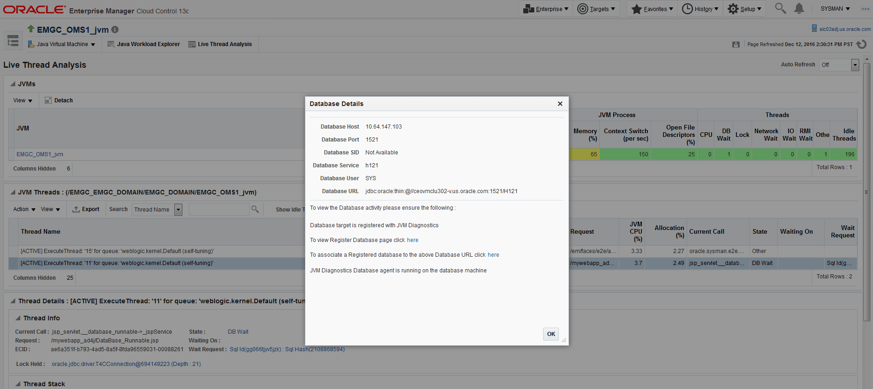Click the slc03sdj.us.oracle.com host link

(845, 29)
